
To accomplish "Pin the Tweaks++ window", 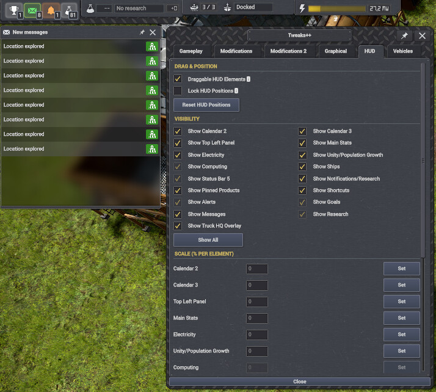I will point(405,36).
